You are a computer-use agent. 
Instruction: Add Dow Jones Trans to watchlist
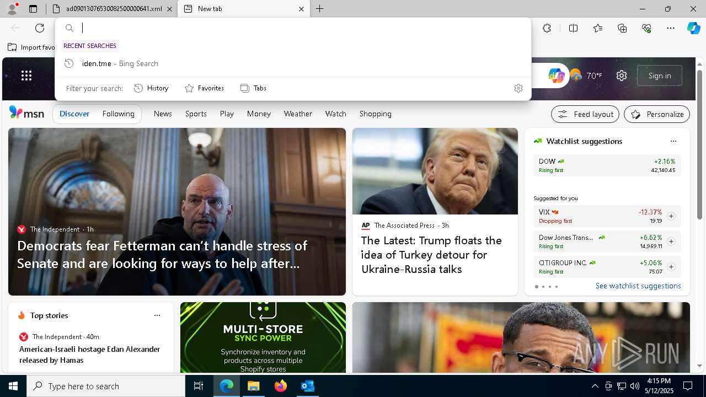671,242
